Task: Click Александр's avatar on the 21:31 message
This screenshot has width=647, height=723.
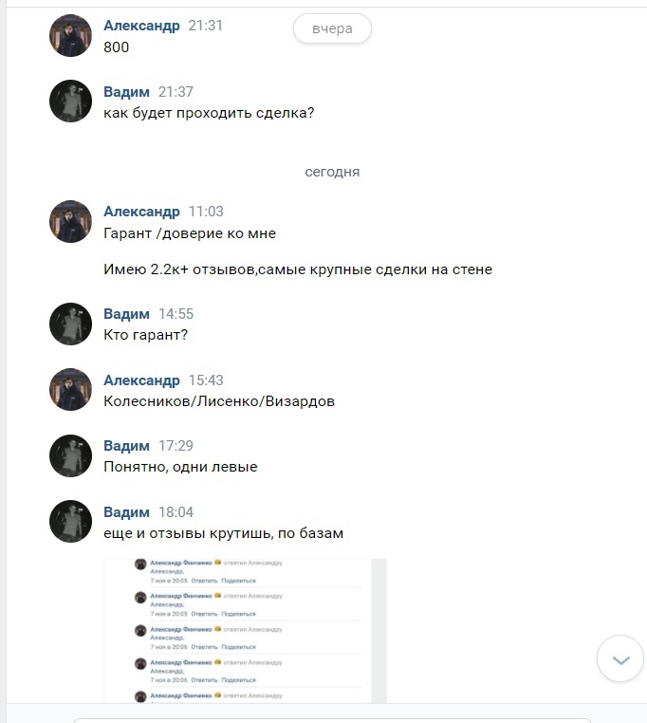Action: click(70, 36)
